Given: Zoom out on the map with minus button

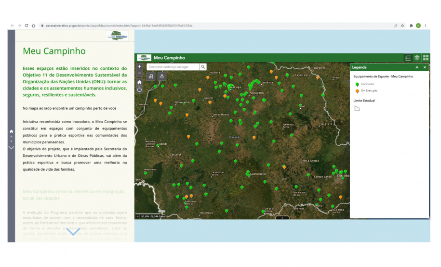Looking at the screenshot, I should 139,73.
